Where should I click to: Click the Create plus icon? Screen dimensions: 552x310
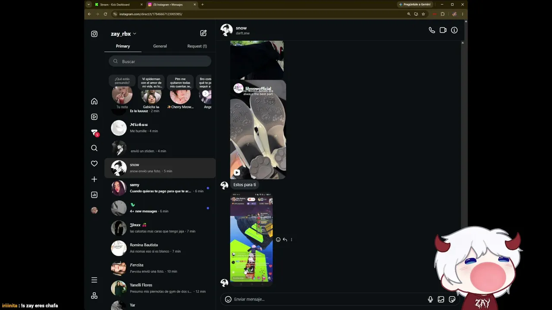94,179
